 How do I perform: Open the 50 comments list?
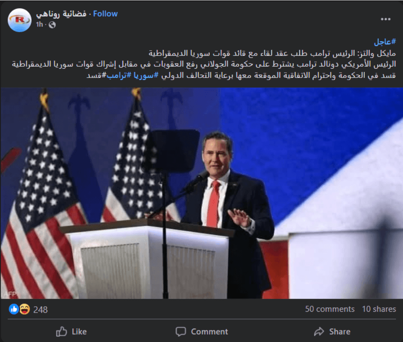(330, 309)
